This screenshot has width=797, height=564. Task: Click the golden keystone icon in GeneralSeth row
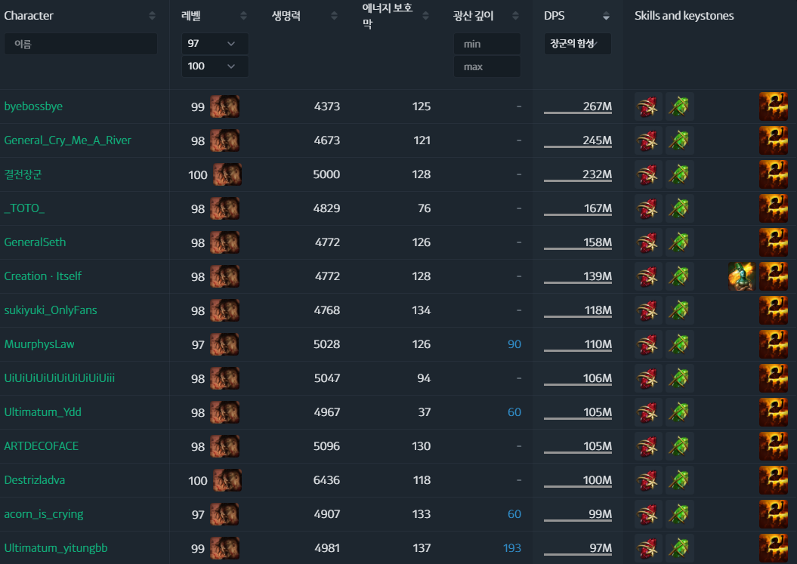click(773, 242)
